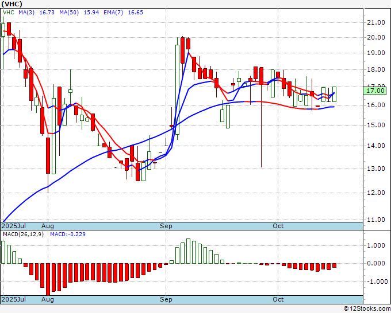
Task: Click the 11.00 price axis label
Action: (376, 220)
